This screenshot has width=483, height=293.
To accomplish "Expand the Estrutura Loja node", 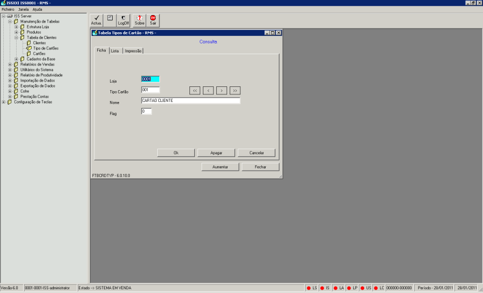I will tap(16, 27).
